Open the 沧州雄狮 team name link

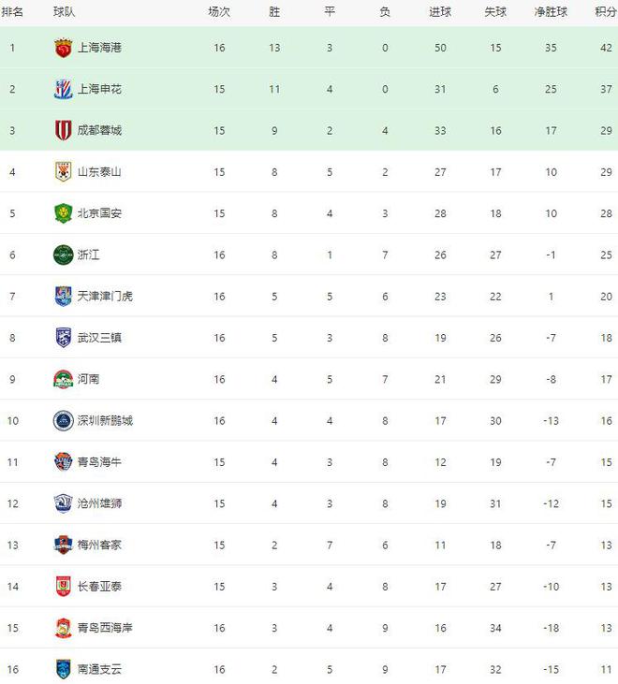[x=99, y=503]
